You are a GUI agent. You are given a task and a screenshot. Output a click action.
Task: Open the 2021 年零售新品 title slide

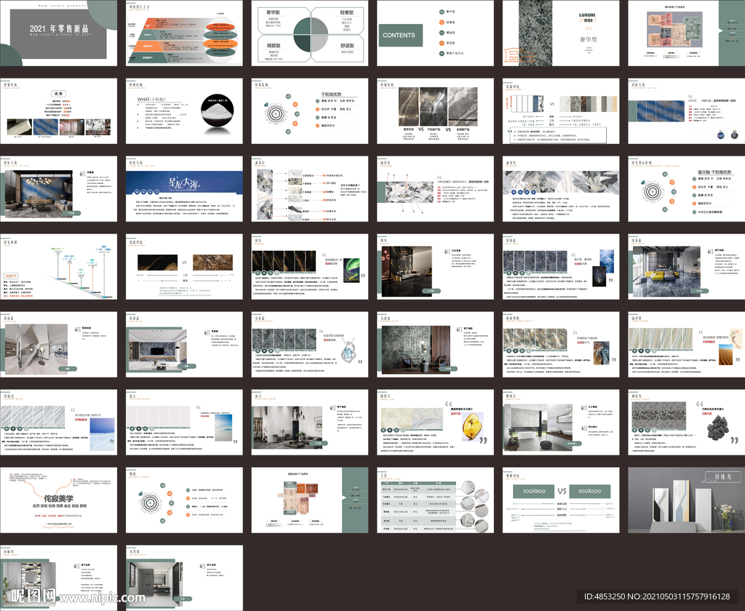(x=58, y=33)
